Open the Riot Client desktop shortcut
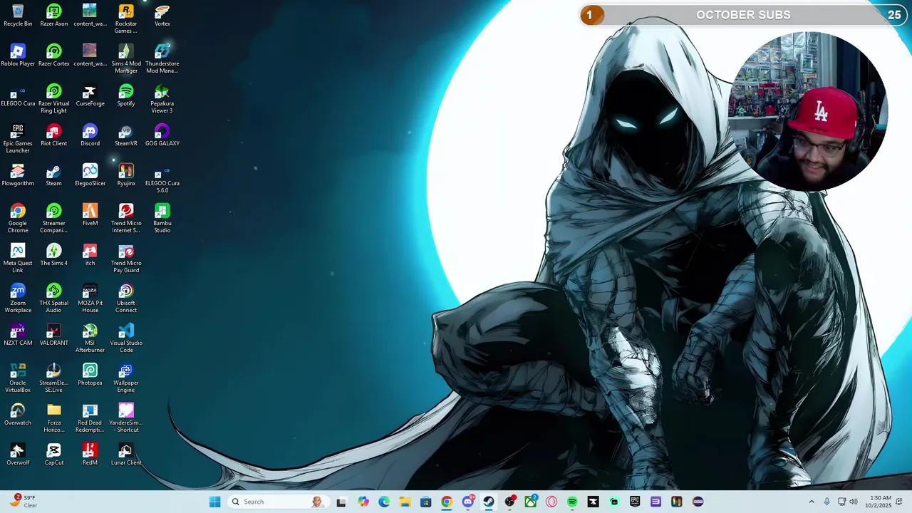This screenshot has height=513, width=912. click(x=54, y=135)
